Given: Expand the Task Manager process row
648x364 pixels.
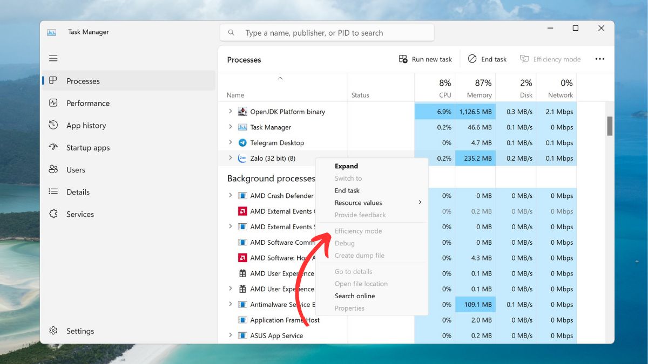Looking at the screenshot, I should [230, 127].
